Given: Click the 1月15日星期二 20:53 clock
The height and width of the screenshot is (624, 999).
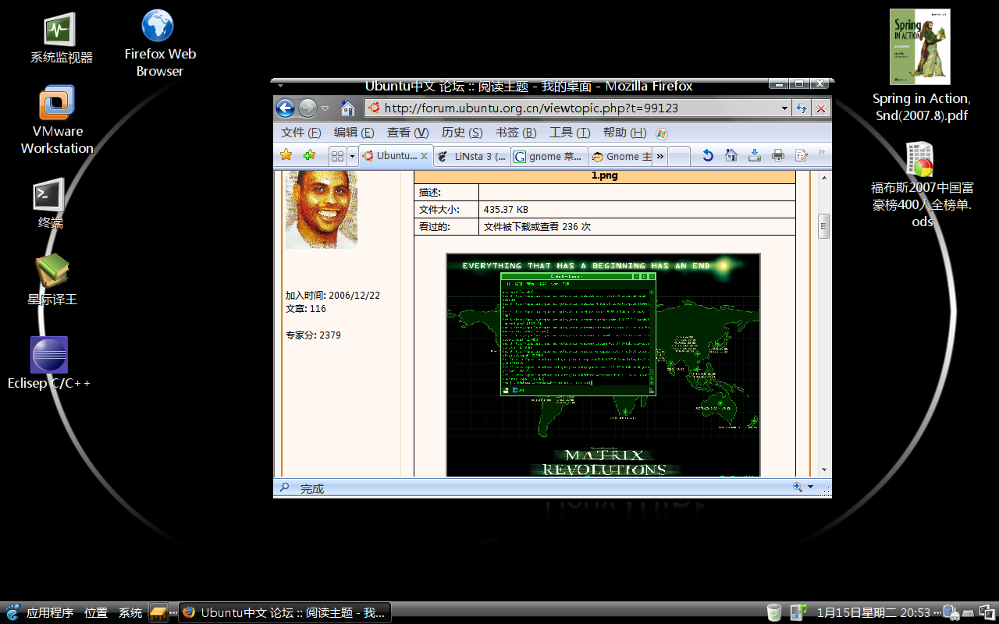Looking at the screenshot, I should click(x=873, y=613).
